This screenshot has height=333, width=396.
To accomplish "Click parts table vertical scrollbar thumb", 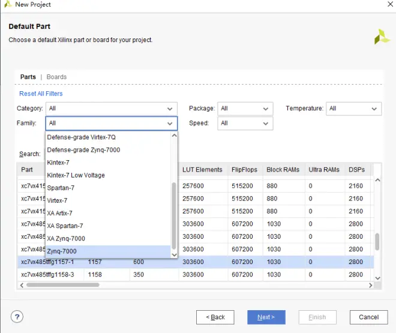I will 377,242.
